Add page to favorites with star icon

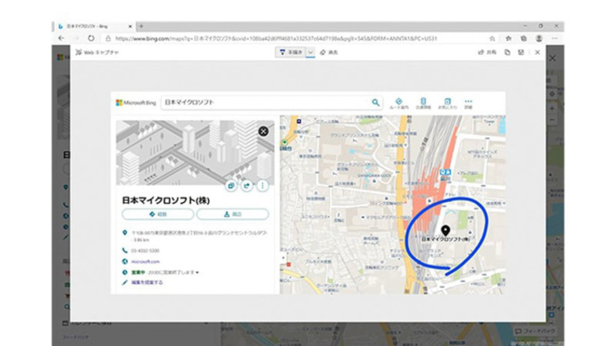492,38
